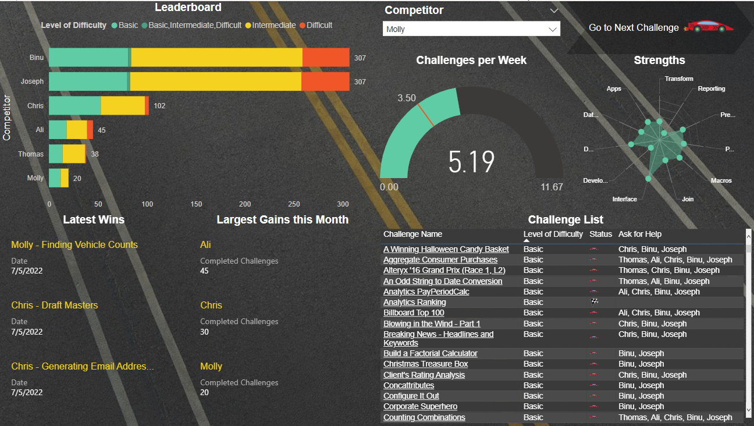The width and height of the screenshot is (754, 426).
Task: Click the car status icon for Christmas Treasure Box
Action: pos(595,364)
